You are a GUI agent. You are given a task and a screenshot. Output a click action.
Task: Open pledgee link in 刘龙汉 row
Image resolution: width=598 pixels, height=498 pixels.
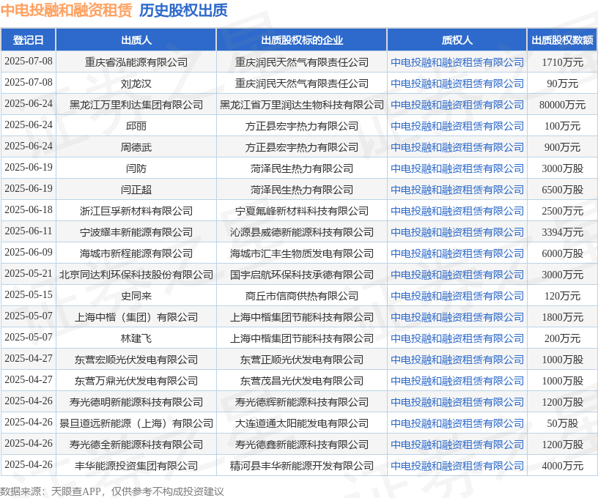click(457, 83)
